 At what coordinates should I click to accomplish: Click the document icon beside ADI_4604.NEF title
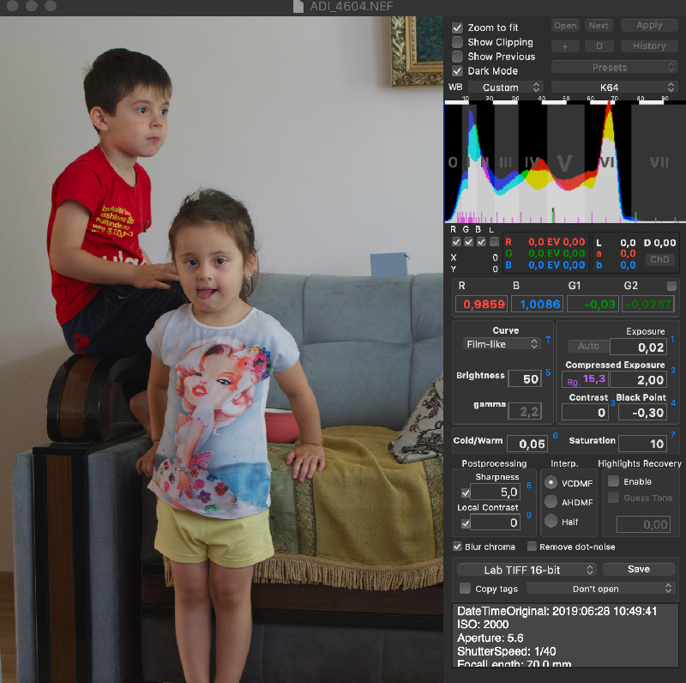[298, 6]
